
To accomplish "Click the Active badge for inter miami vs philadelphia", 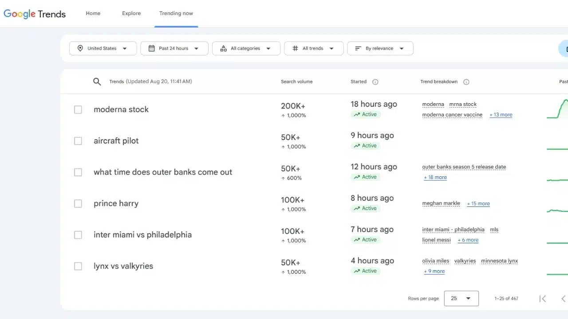I will pos(365,240).
